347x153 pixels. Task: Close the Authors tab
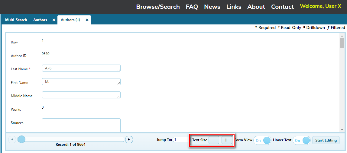click(54, 20)
